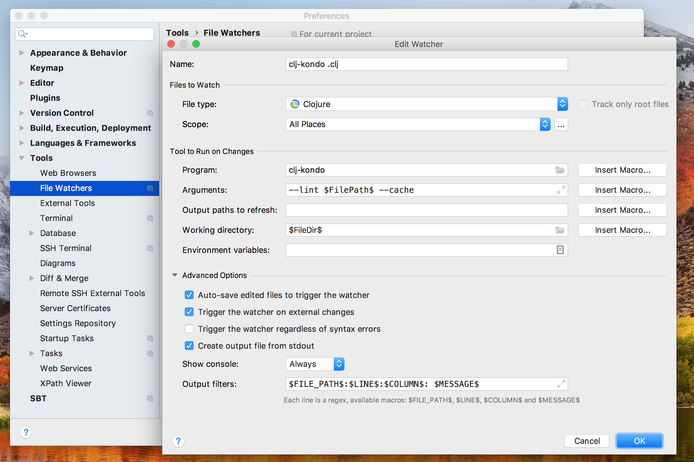
Task: Open the Environment variables editor icon
Action: point(560,250)
